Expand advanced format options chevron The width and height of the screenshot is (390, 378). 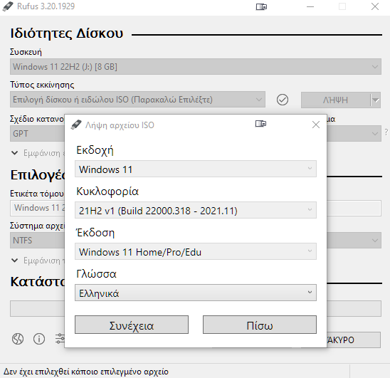[15, 261]
